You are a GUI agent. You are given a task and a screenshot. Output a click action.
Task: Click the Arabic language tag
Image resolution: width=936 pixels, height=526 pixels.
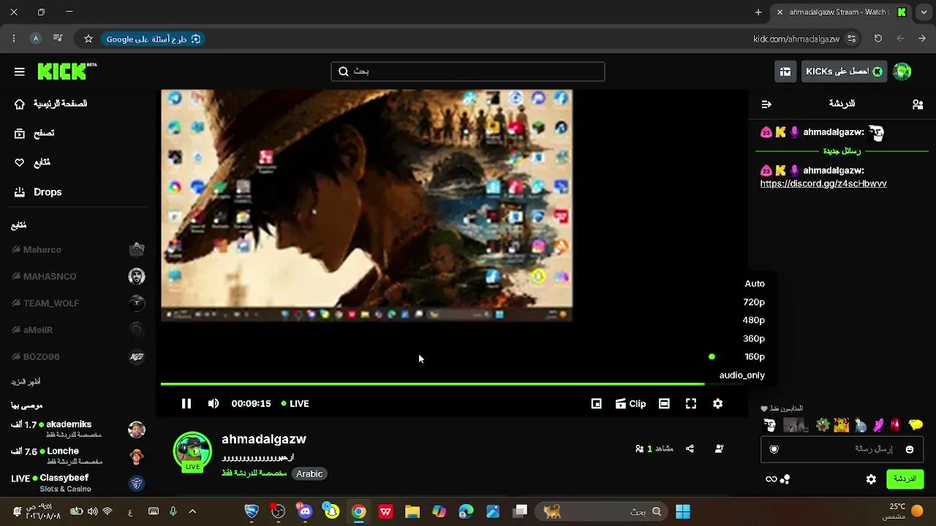point(309,473)
